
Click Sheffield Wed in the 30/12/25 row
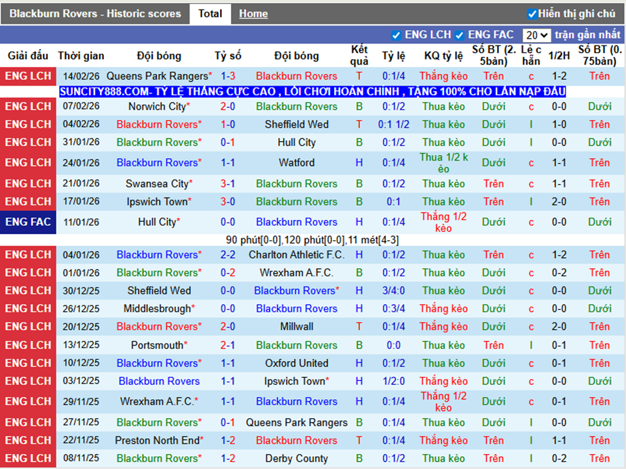coord(159,290)
